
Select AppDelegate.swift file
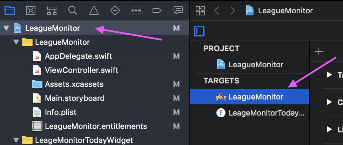[x=78, y=56]
